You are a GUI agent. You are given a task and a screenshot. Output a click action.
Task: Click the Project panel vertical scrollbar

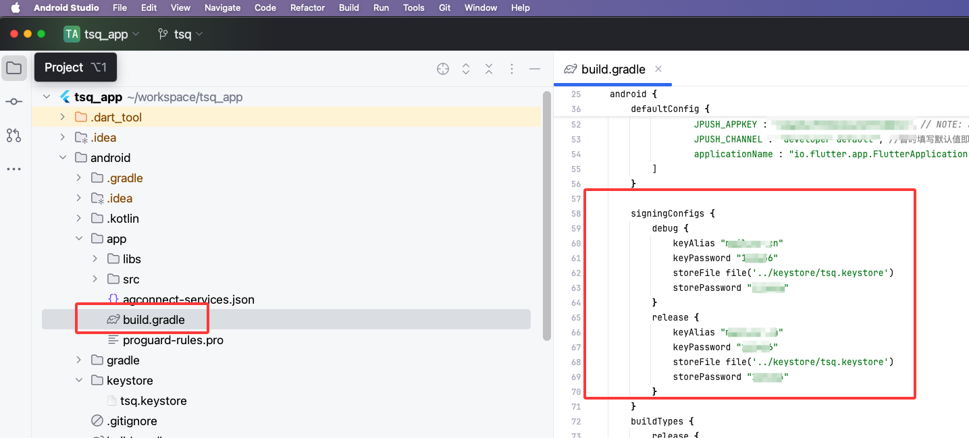547,216
